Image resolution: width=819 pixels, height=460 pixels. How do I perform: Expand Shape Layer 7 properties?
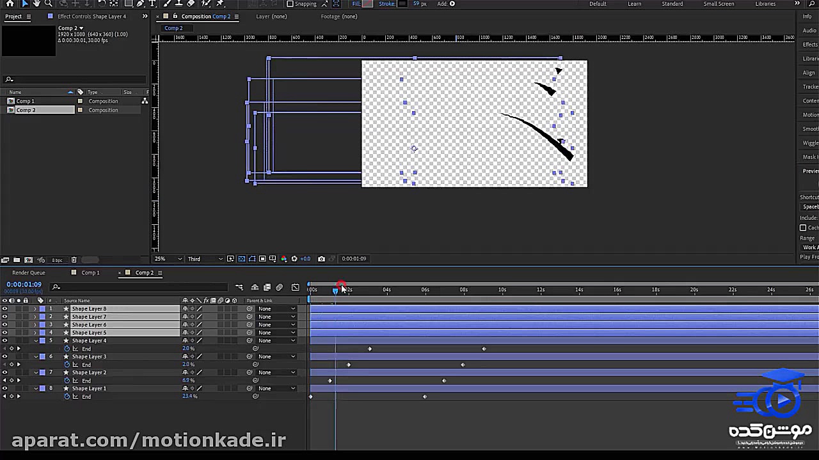pos(35,317)
